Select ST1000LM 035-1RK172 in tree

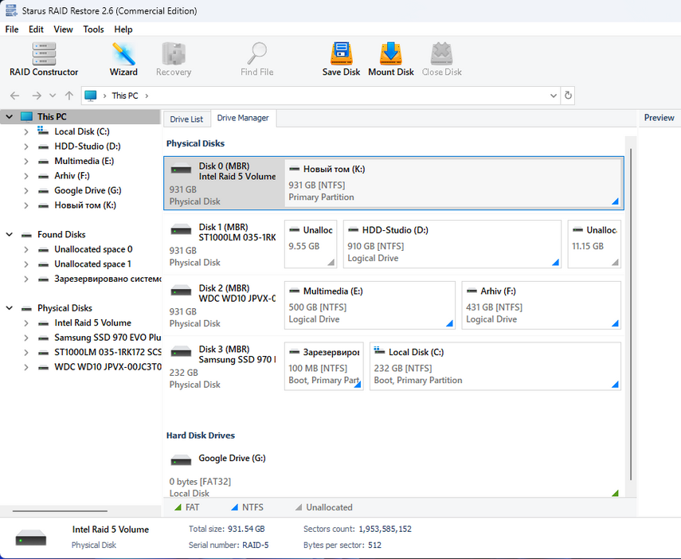click(108, 352)
